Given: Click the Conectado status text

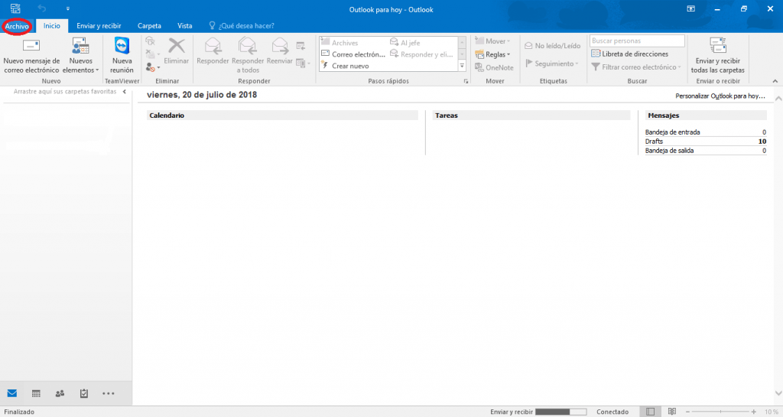Looking at the screenshot, I should (x=612, y=412).
